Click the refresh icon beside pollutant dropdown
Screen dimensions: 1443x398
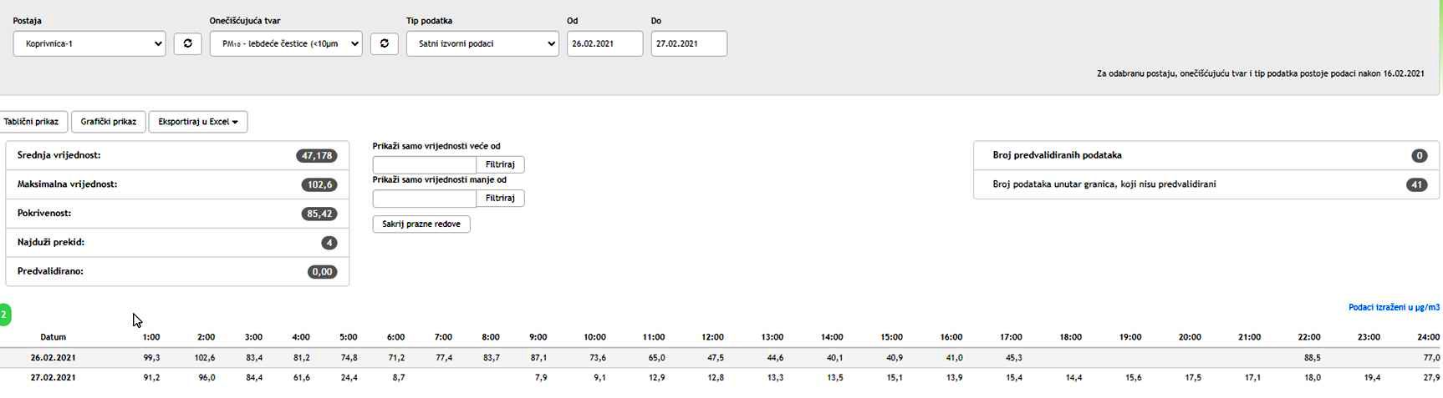385,43
